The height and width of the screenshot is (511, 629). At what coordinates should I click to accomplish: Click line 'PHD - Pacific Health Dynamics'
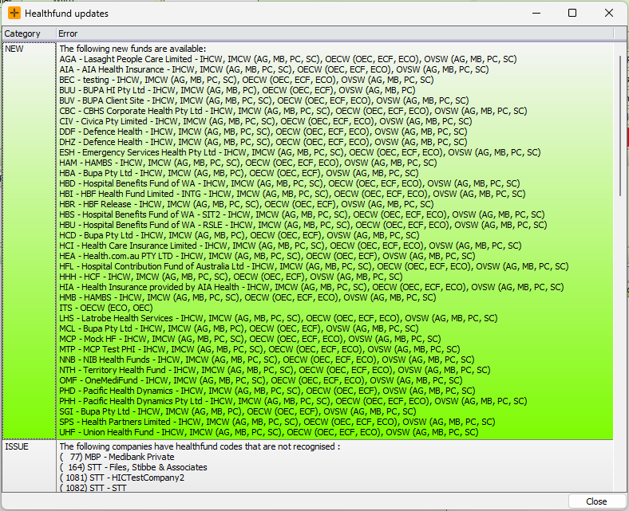coord(267,391)
